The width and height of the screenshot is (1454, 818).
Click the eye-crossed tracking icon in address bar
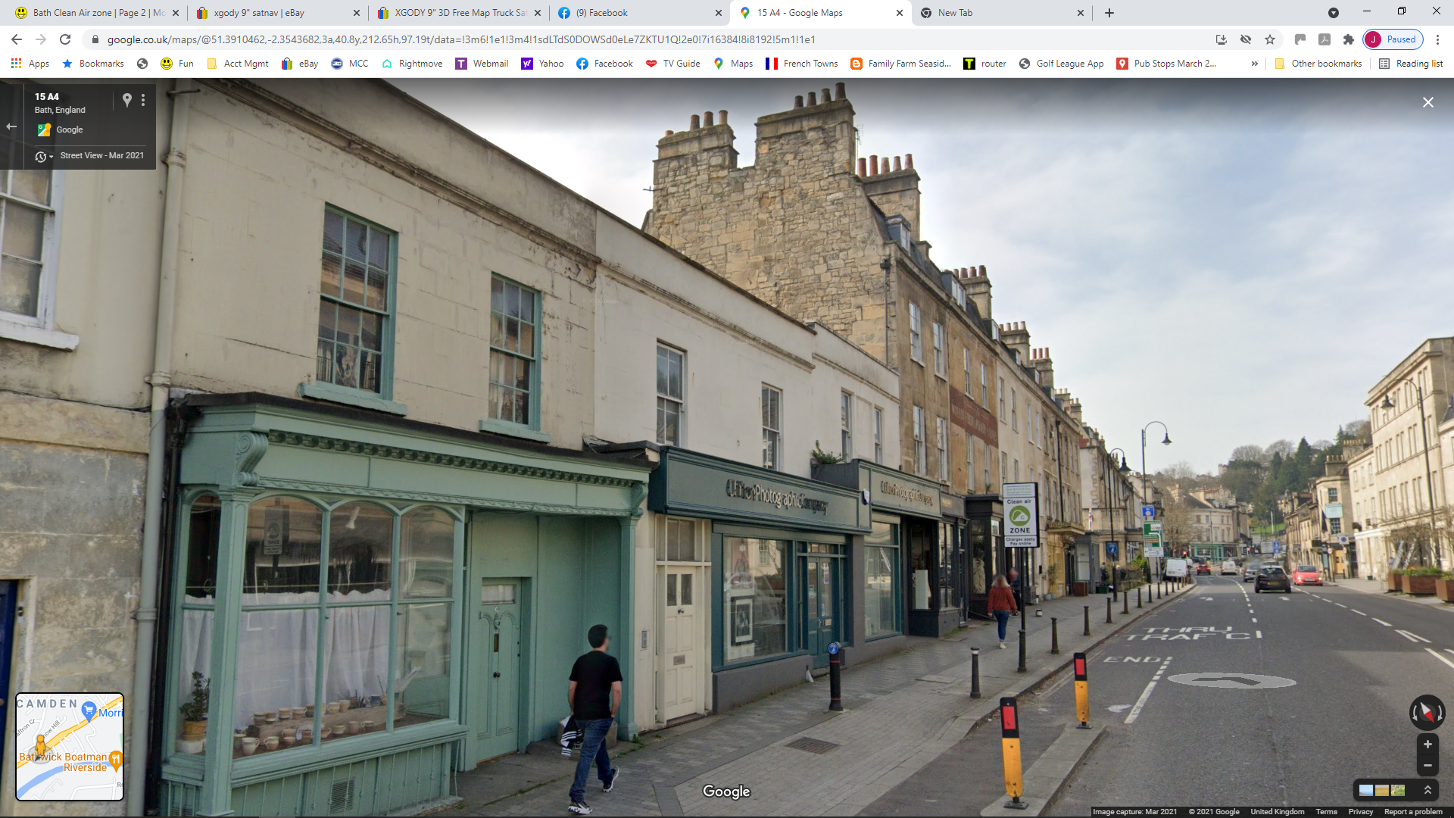point(1246,39)
